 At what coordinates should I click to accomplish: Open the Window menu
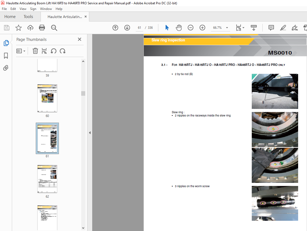(46, 9)
